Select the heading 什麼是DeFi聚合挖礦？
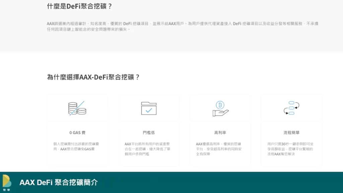The height and width of the screenshot is (193, 343). point(80,6)
